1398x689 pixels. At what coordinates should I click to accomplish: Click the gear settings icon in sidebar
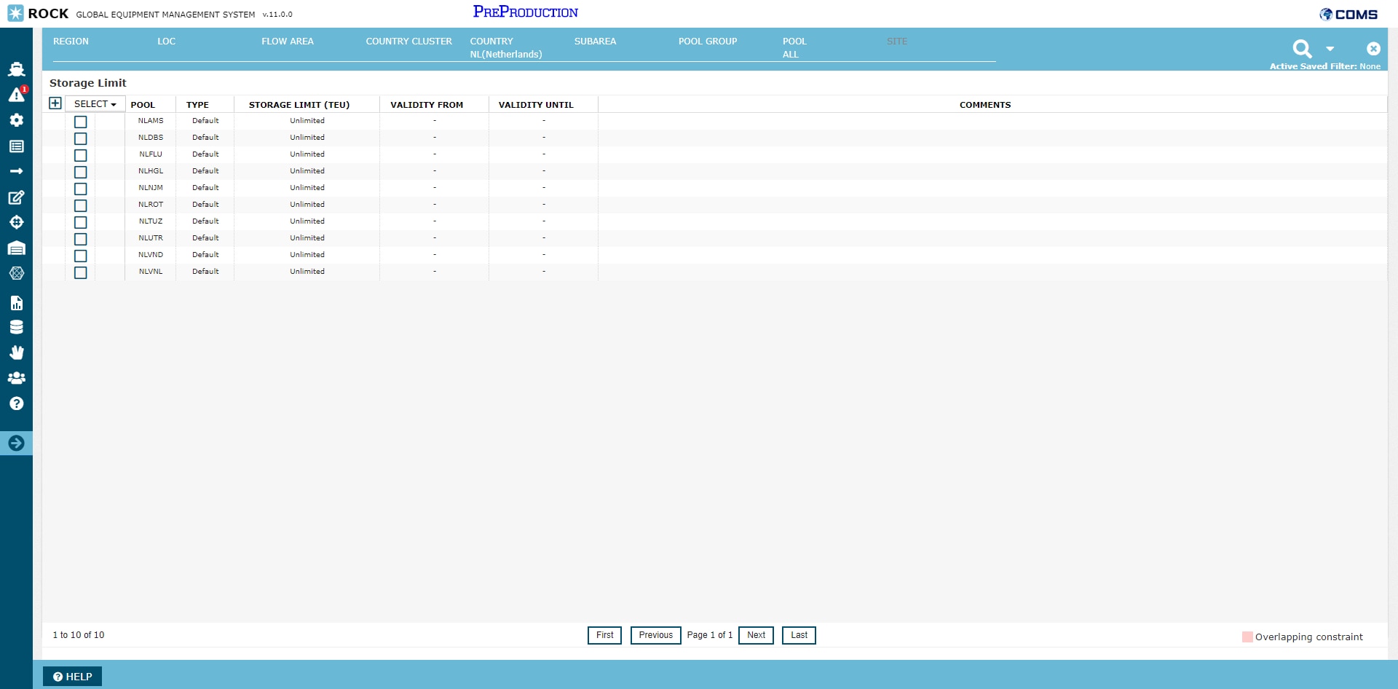(16, 120)
